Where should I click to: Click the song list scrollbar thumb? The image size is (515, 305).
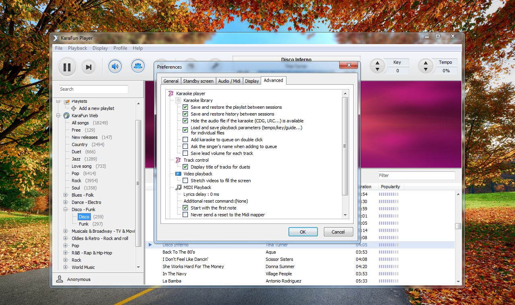click(x=458, y=226)
